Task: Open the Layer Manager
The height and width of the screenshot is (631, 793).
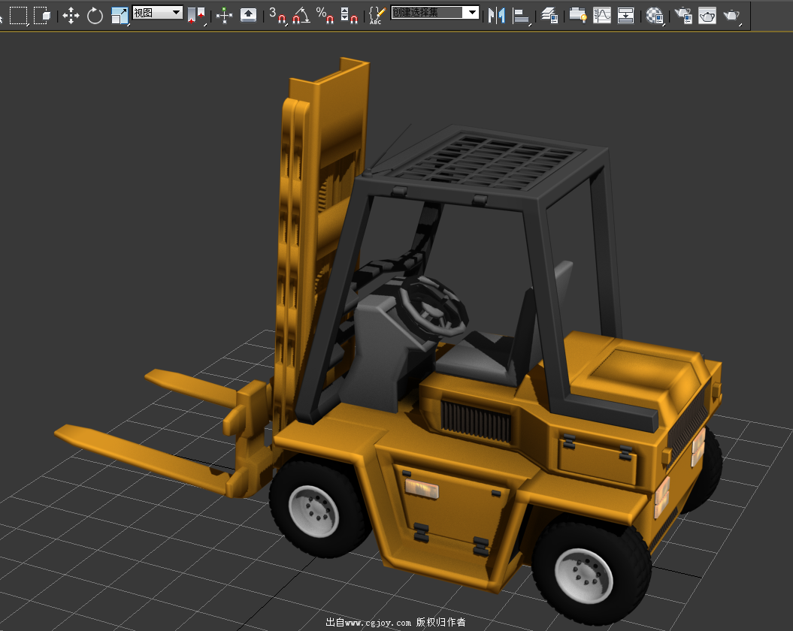Action: (549, 15)
